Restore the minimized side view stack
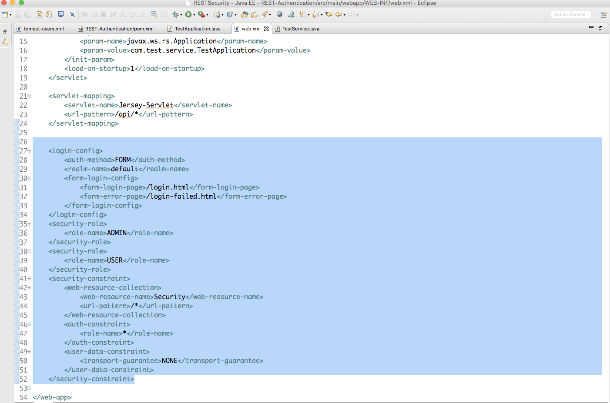Viewport: 610px width, 403px height. (x=5, y=32)
